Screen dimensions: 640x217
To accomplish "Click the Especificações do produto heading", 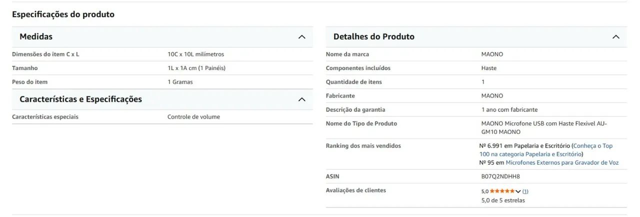I will [x=63, y=14].
